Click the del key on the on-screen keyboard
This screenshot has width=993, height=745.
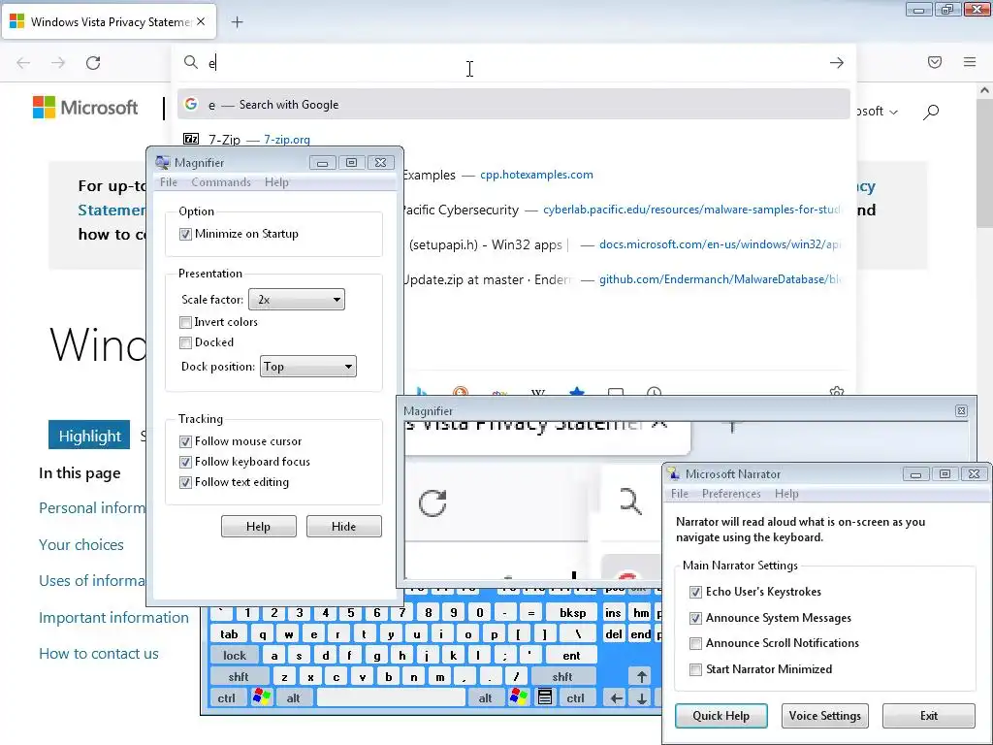614,634
